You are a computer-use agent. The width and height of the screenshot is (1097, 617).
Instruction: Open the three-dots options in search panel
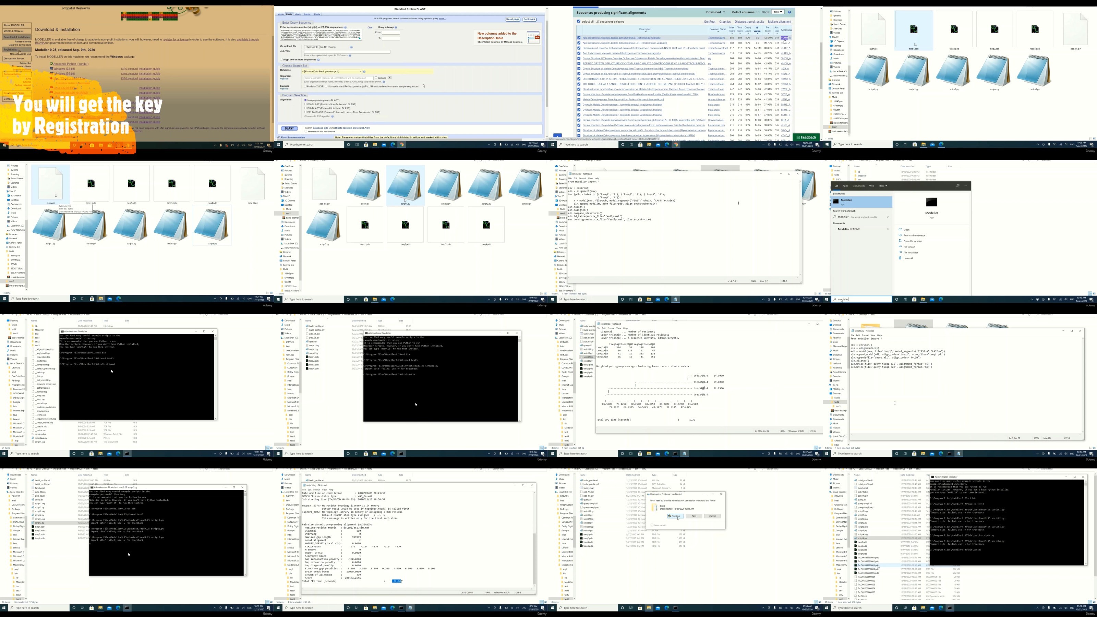point(965,186)
